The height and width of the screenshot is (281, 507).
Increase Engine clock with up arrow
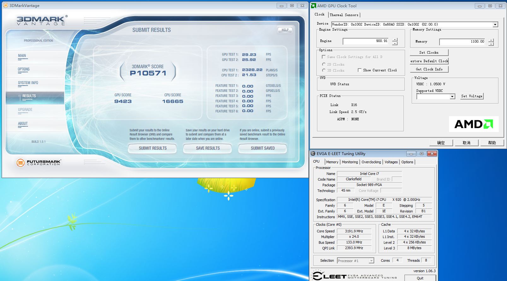click(x=395, y=39)
